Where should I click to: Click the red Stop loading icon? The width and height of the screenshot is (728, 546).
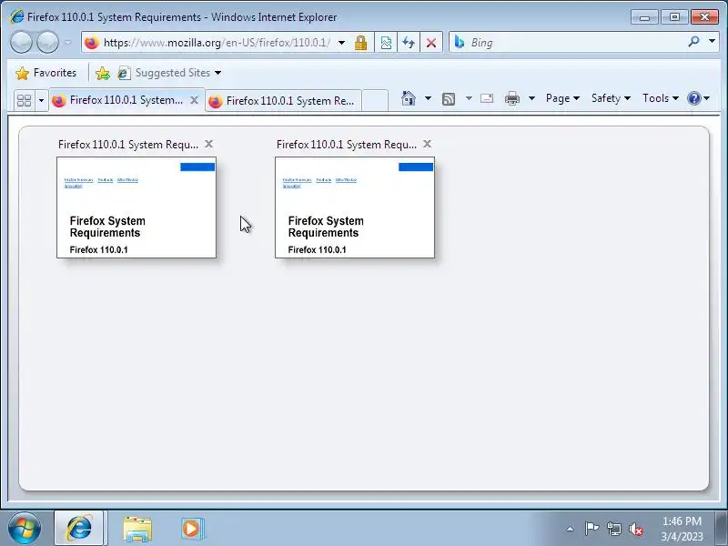pyautogui.click(x=430, y=43)
